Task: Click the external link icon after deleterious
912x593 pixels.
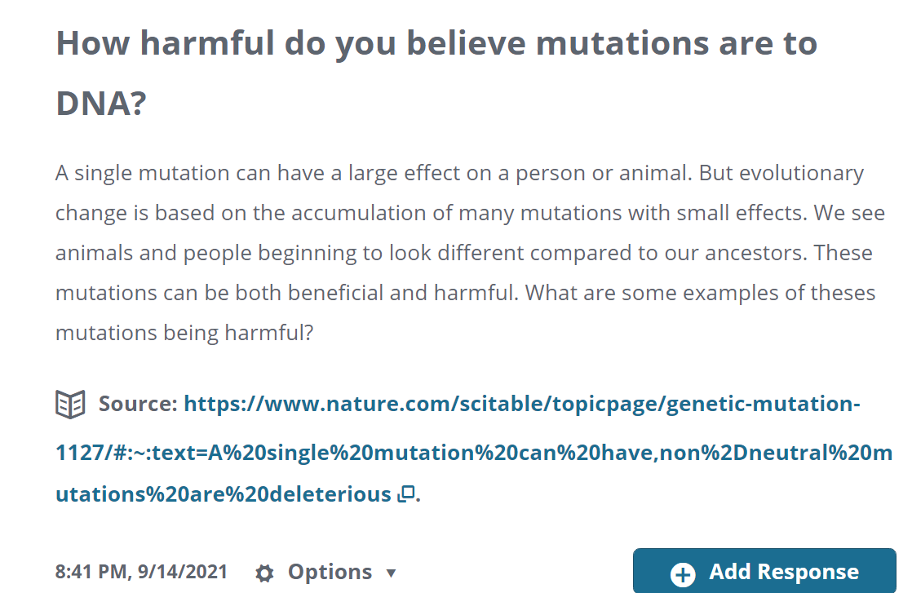Action: point(406,494)
